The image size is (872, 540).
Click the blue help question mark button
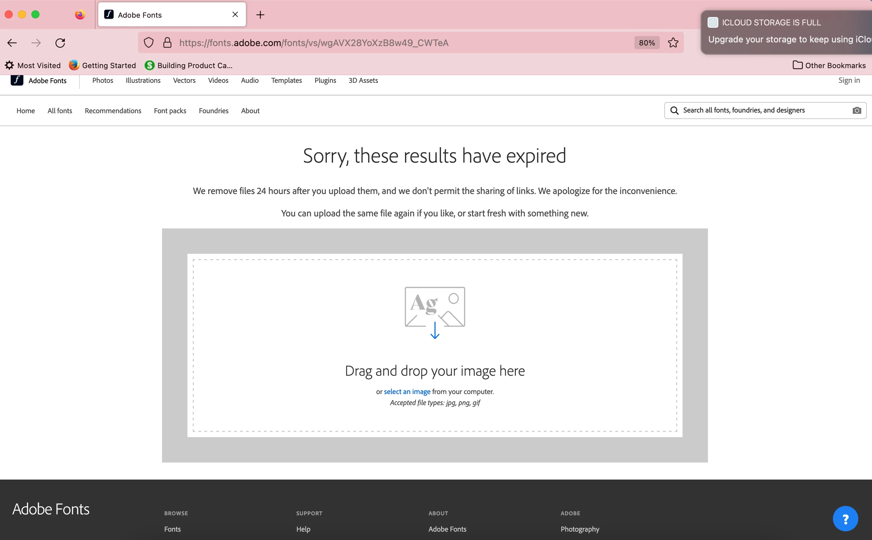click(x=845, y=519)
